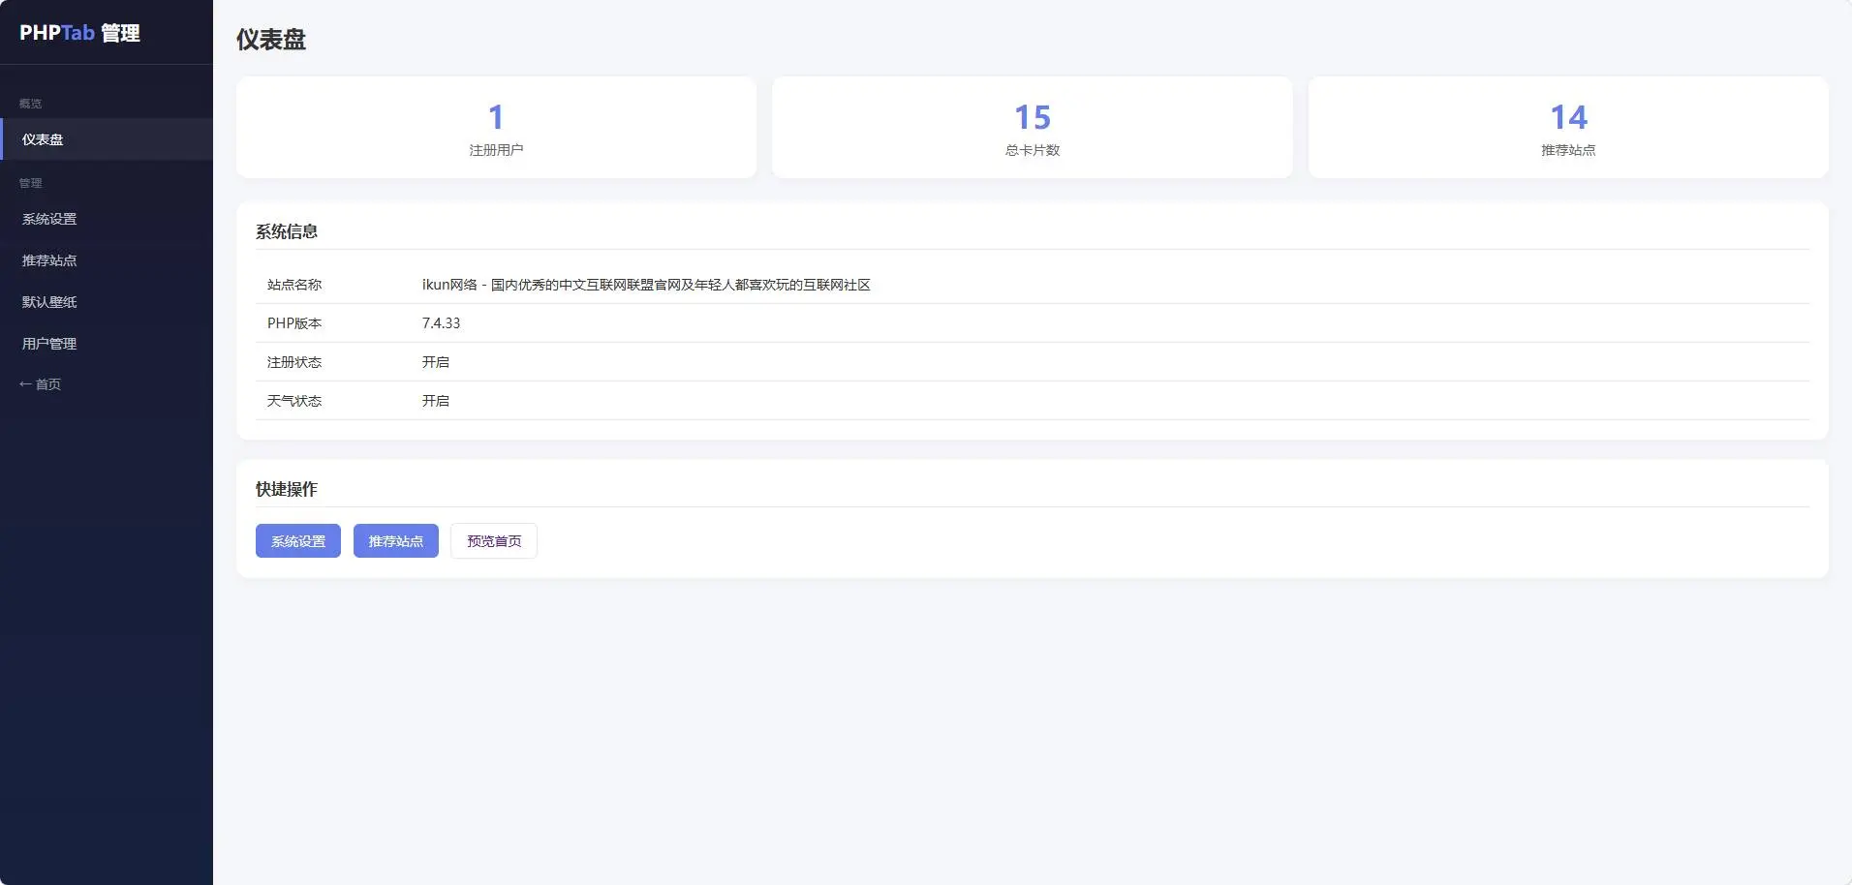The image size is (1852, 885).
Task: Click the PHPTab 管理 logo title
Action: 79,33
